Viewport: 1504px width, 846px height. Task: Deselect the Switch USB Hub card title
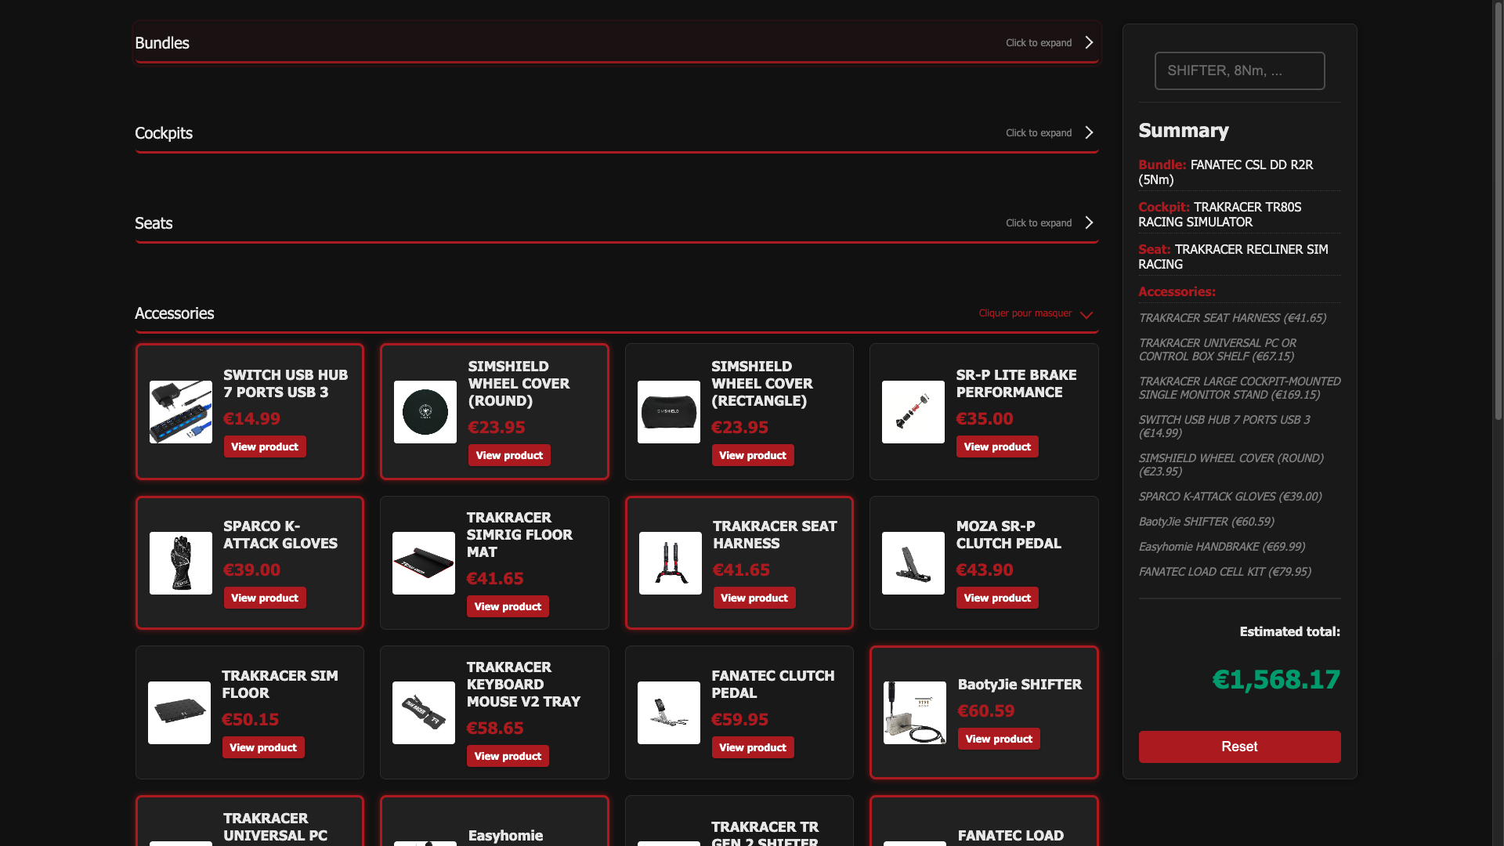286,384
